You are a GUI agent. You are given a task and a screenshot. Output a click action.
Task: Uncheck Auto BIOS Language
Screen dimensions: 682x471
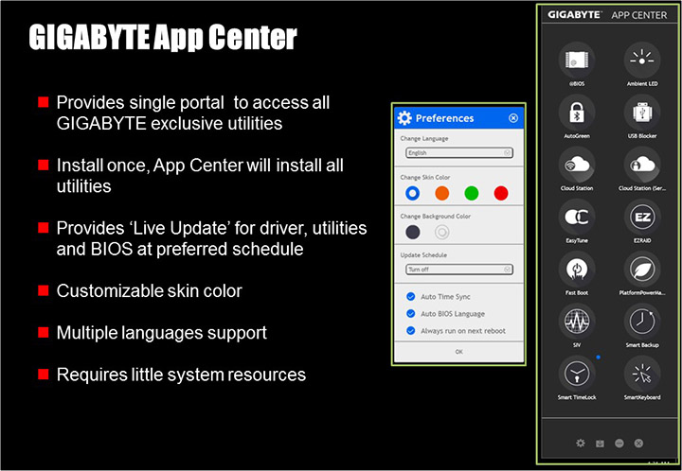click(410, 313)
